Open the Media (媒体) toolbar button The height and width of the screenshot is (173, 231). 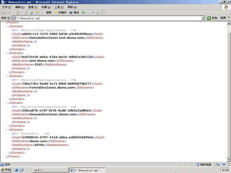click(x=74, y=13)
